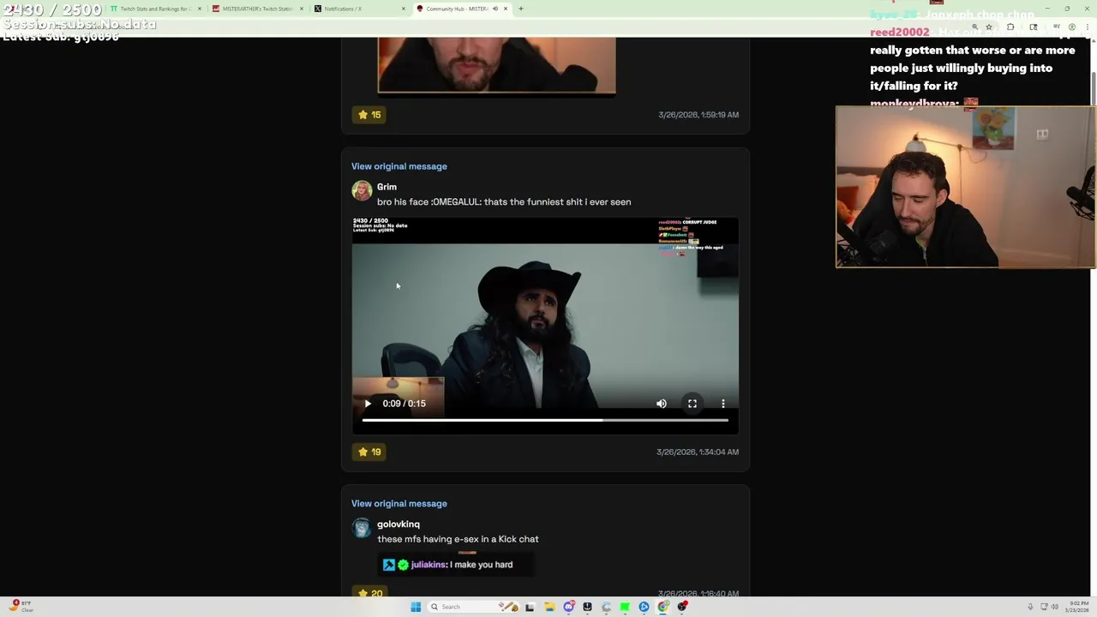Open the Task View taskbar icon
This screenshot has width=1097, height=617.
tap(530, 607)
